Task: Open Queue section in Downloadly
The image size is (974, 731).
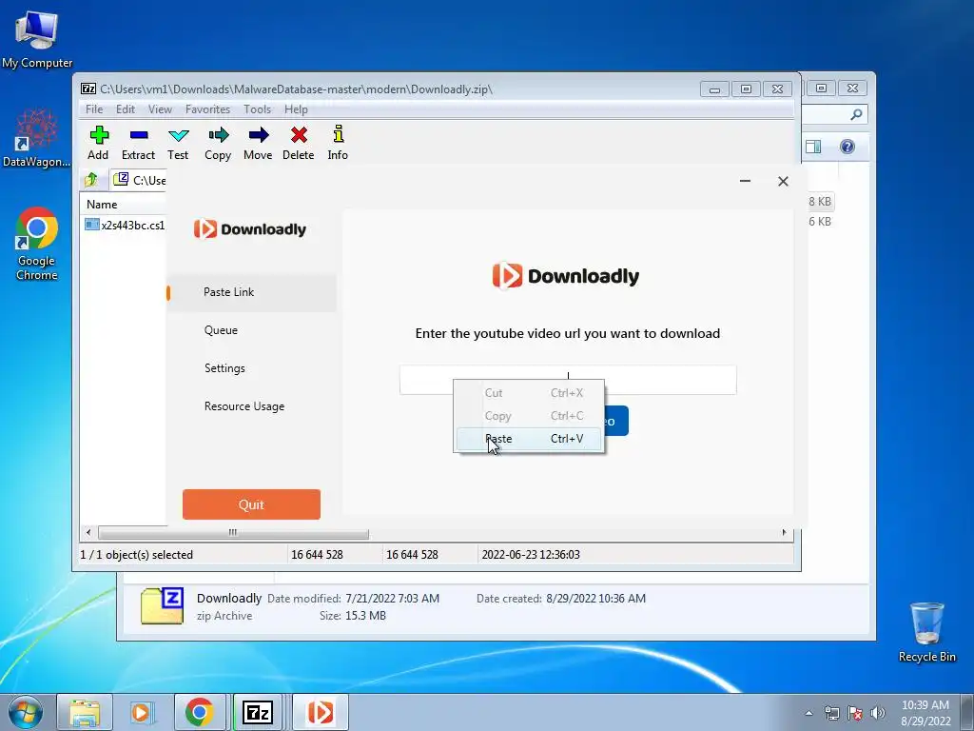Action: coord(251,330)
